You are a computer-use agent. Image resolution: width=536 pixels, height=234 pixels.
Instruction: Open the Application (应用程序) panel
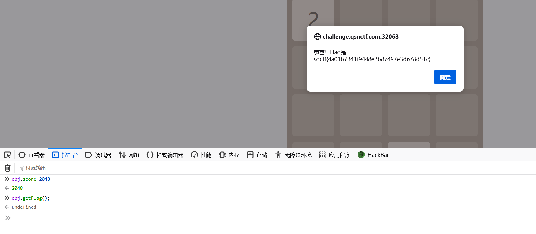(x=335, y=155)
